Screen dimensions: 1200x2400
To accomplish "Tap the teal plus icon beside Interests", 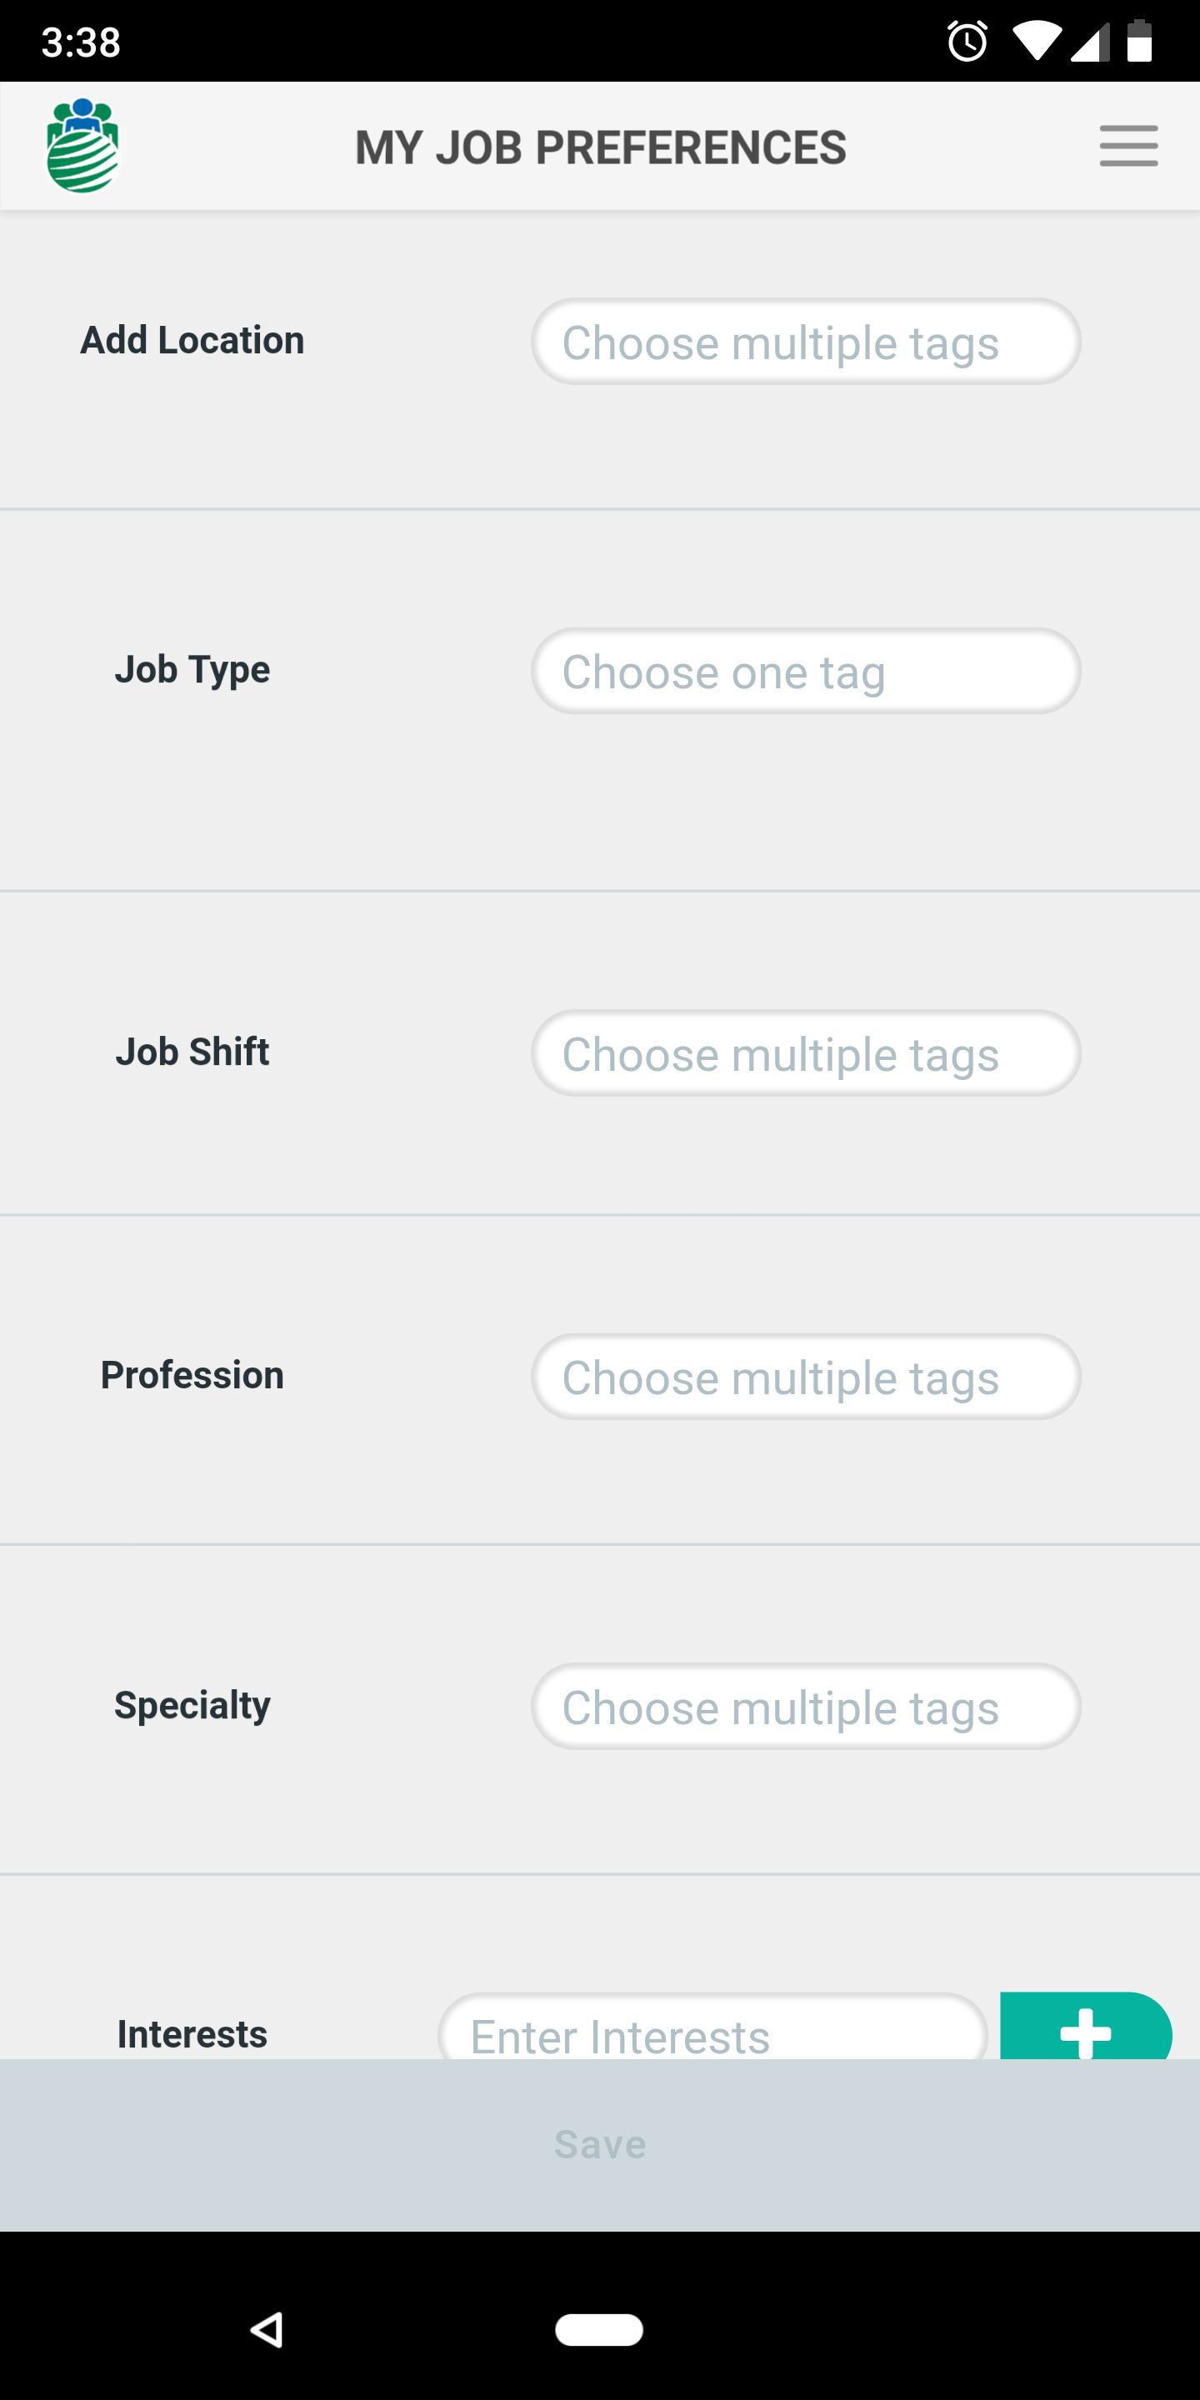I will [1085, 2026].
